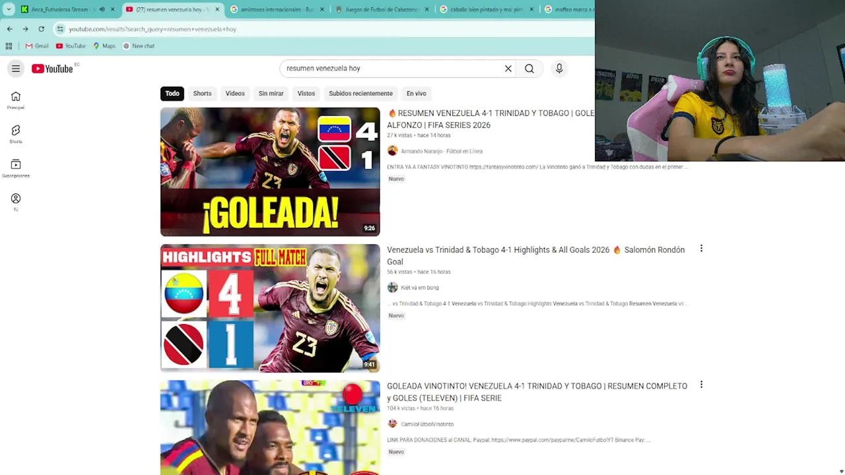The height and width of the screenshot is (475, 845).
Task: Open more options for GOLEADA VINOTINTO video
Action: point(701,385)
